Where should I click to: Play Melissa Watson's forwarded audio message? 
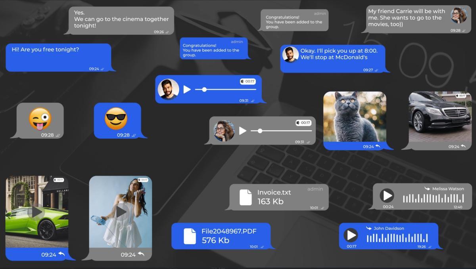387,195
